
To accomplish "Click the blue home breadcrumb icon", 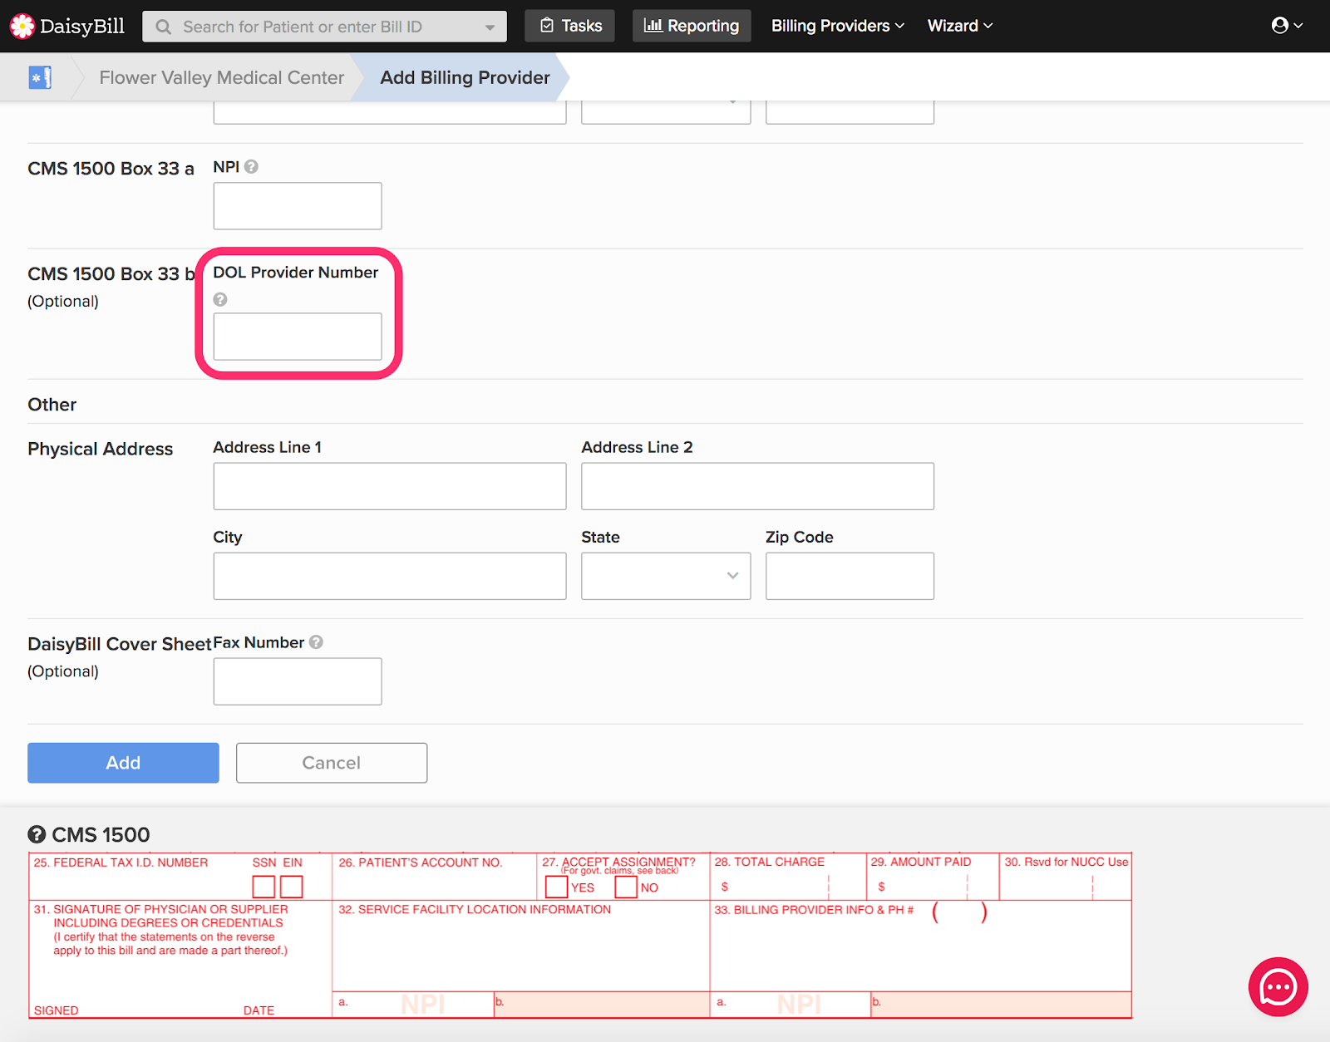I will coord(40,77).
